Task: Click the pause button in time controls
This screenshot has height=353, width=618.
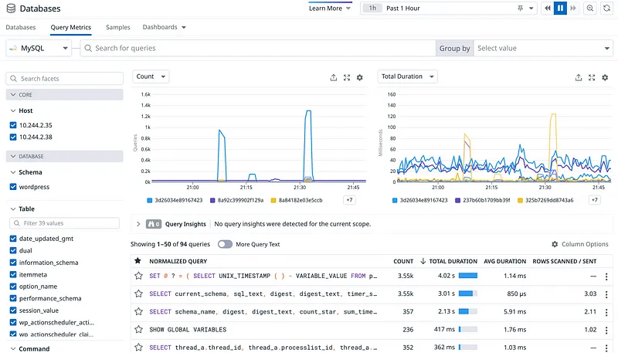Action: click(x=561, y=8)
